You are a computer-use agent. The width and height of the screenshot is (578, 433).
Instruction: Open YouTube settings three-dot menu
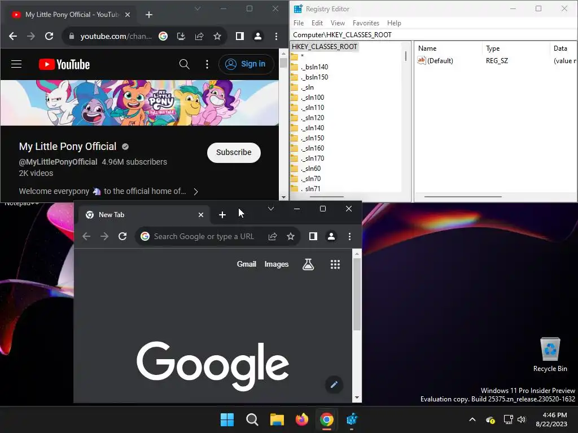coord(207,64)
